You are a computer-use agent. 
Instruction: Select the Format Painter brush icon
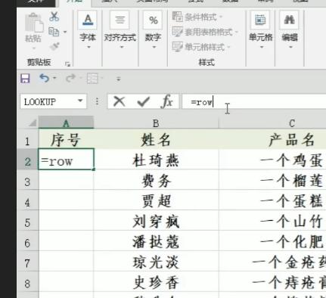point(54,46)
